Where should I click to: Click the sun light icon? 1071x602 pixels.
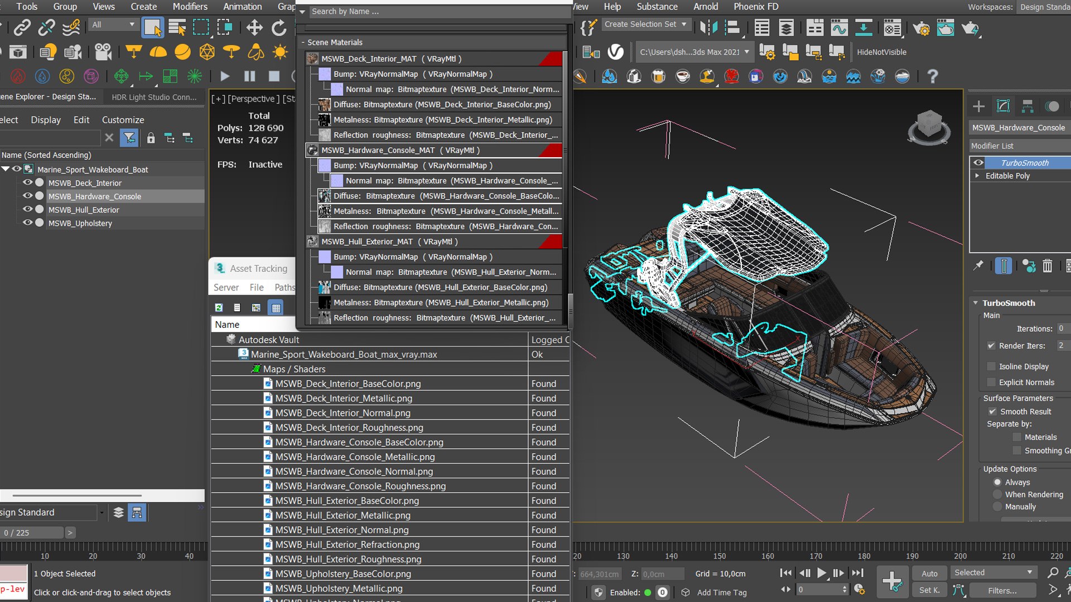point(280,52)
